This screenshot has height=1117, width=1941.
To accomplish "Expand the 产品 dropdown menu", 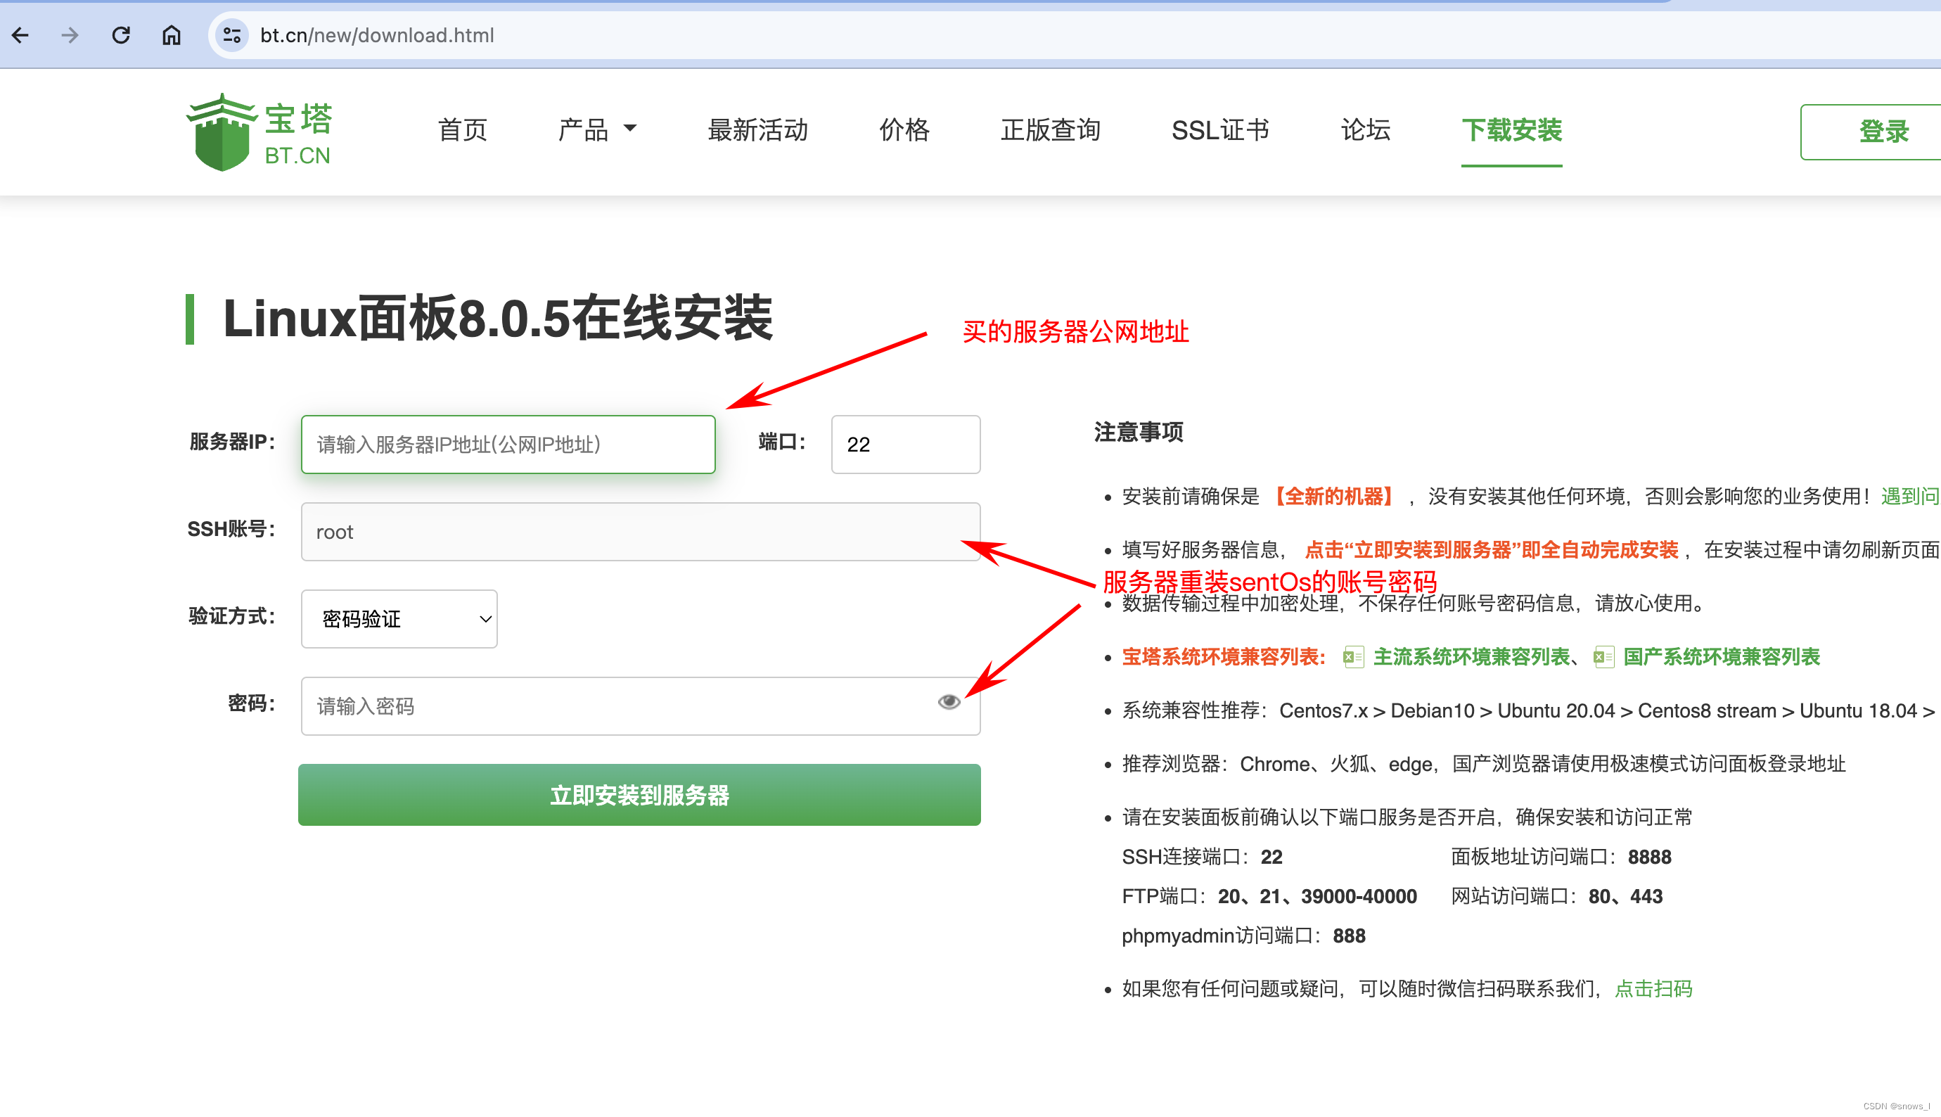I will coord(597,129).
